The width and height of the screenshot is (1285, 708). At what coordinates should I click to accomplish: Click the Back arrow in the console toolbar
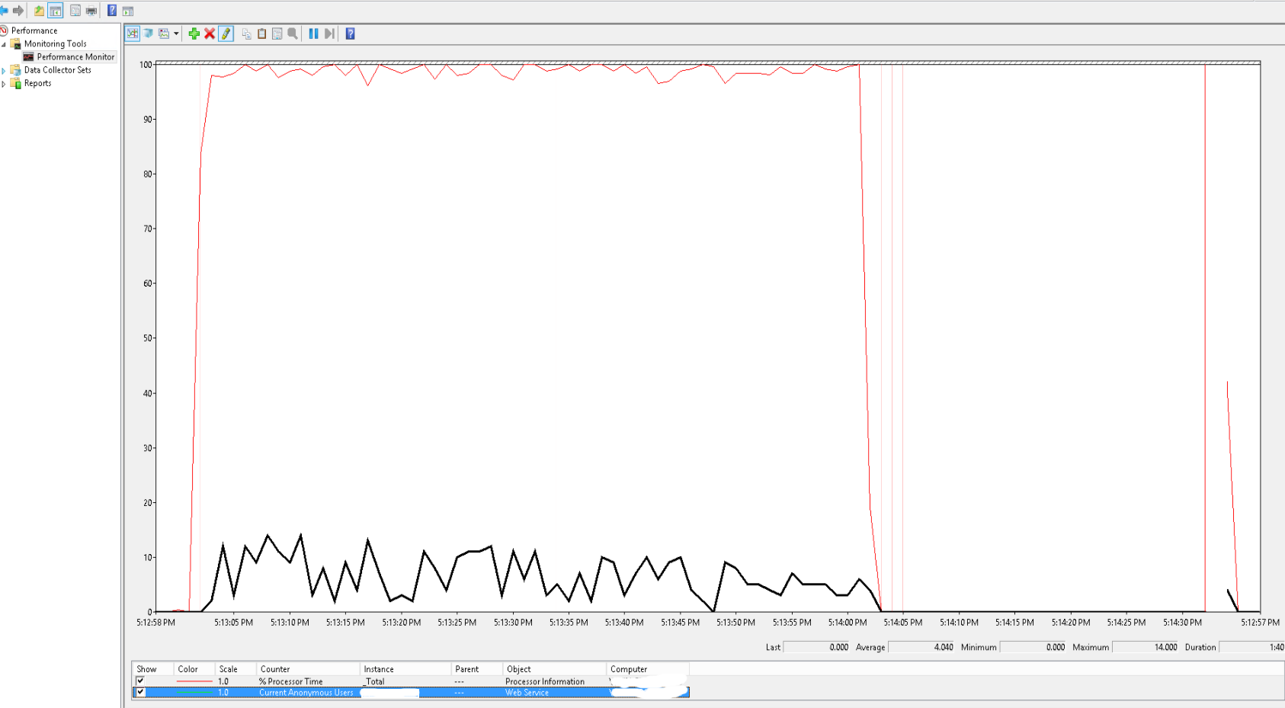(x=3, y=11)
